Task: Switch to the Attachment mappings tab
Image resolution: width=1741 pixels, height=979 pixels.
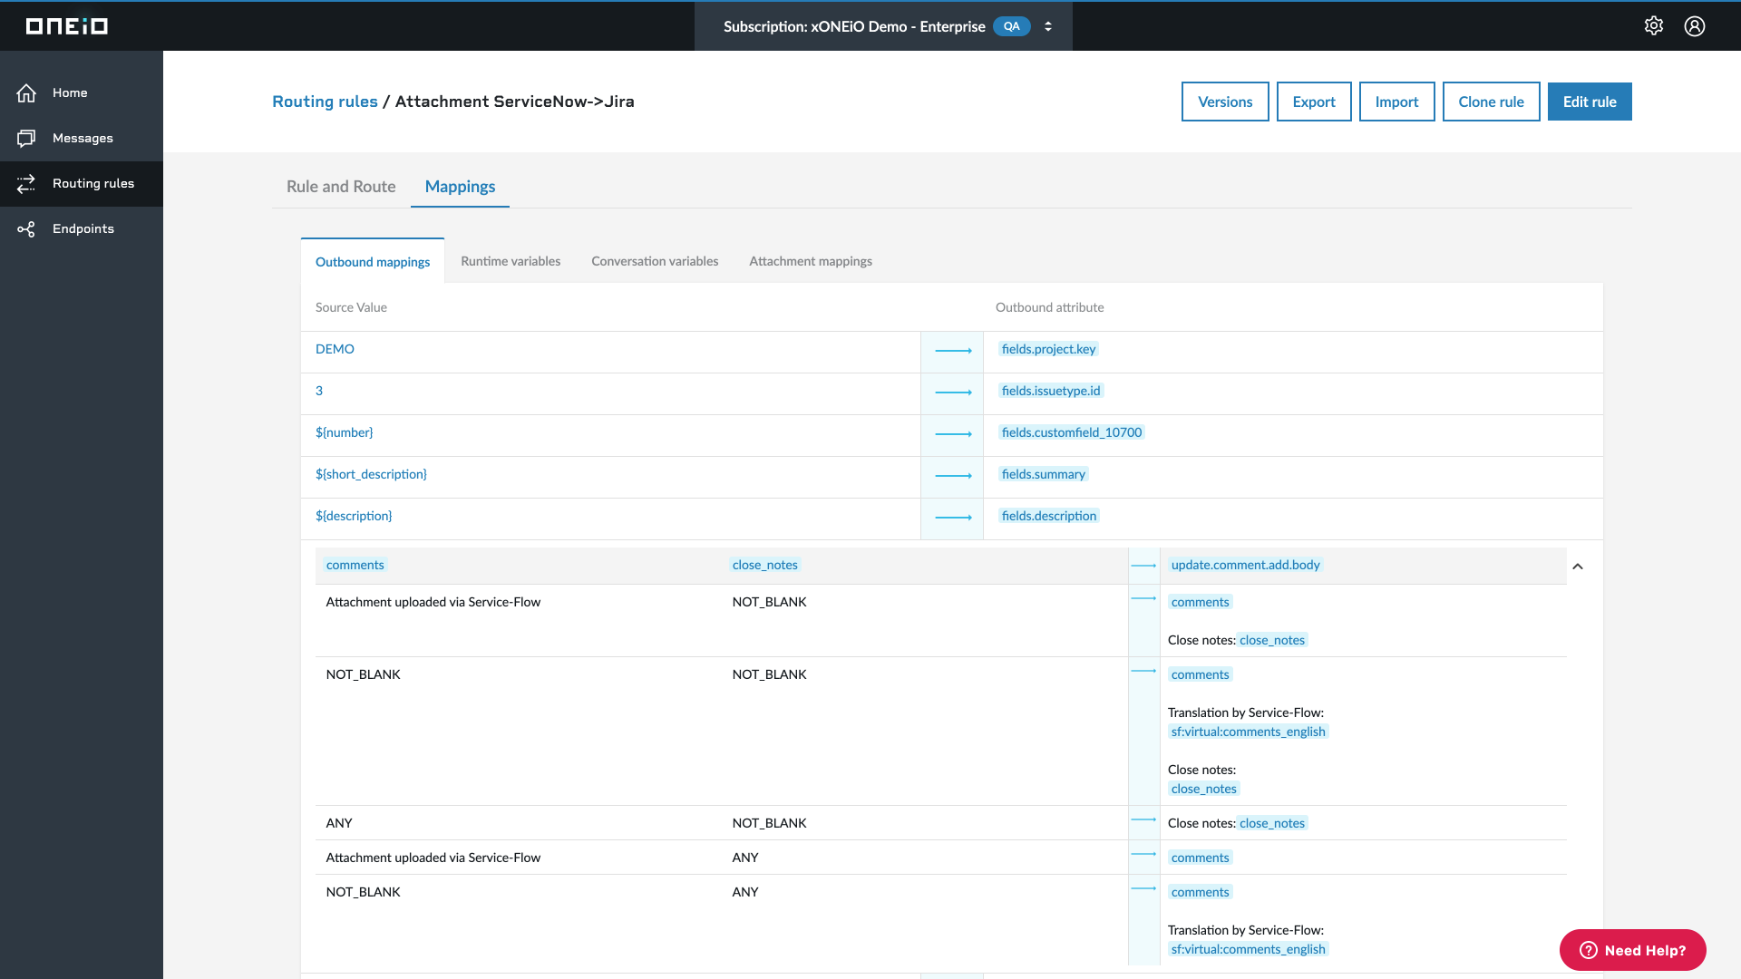Action: (x=811, y=261)
